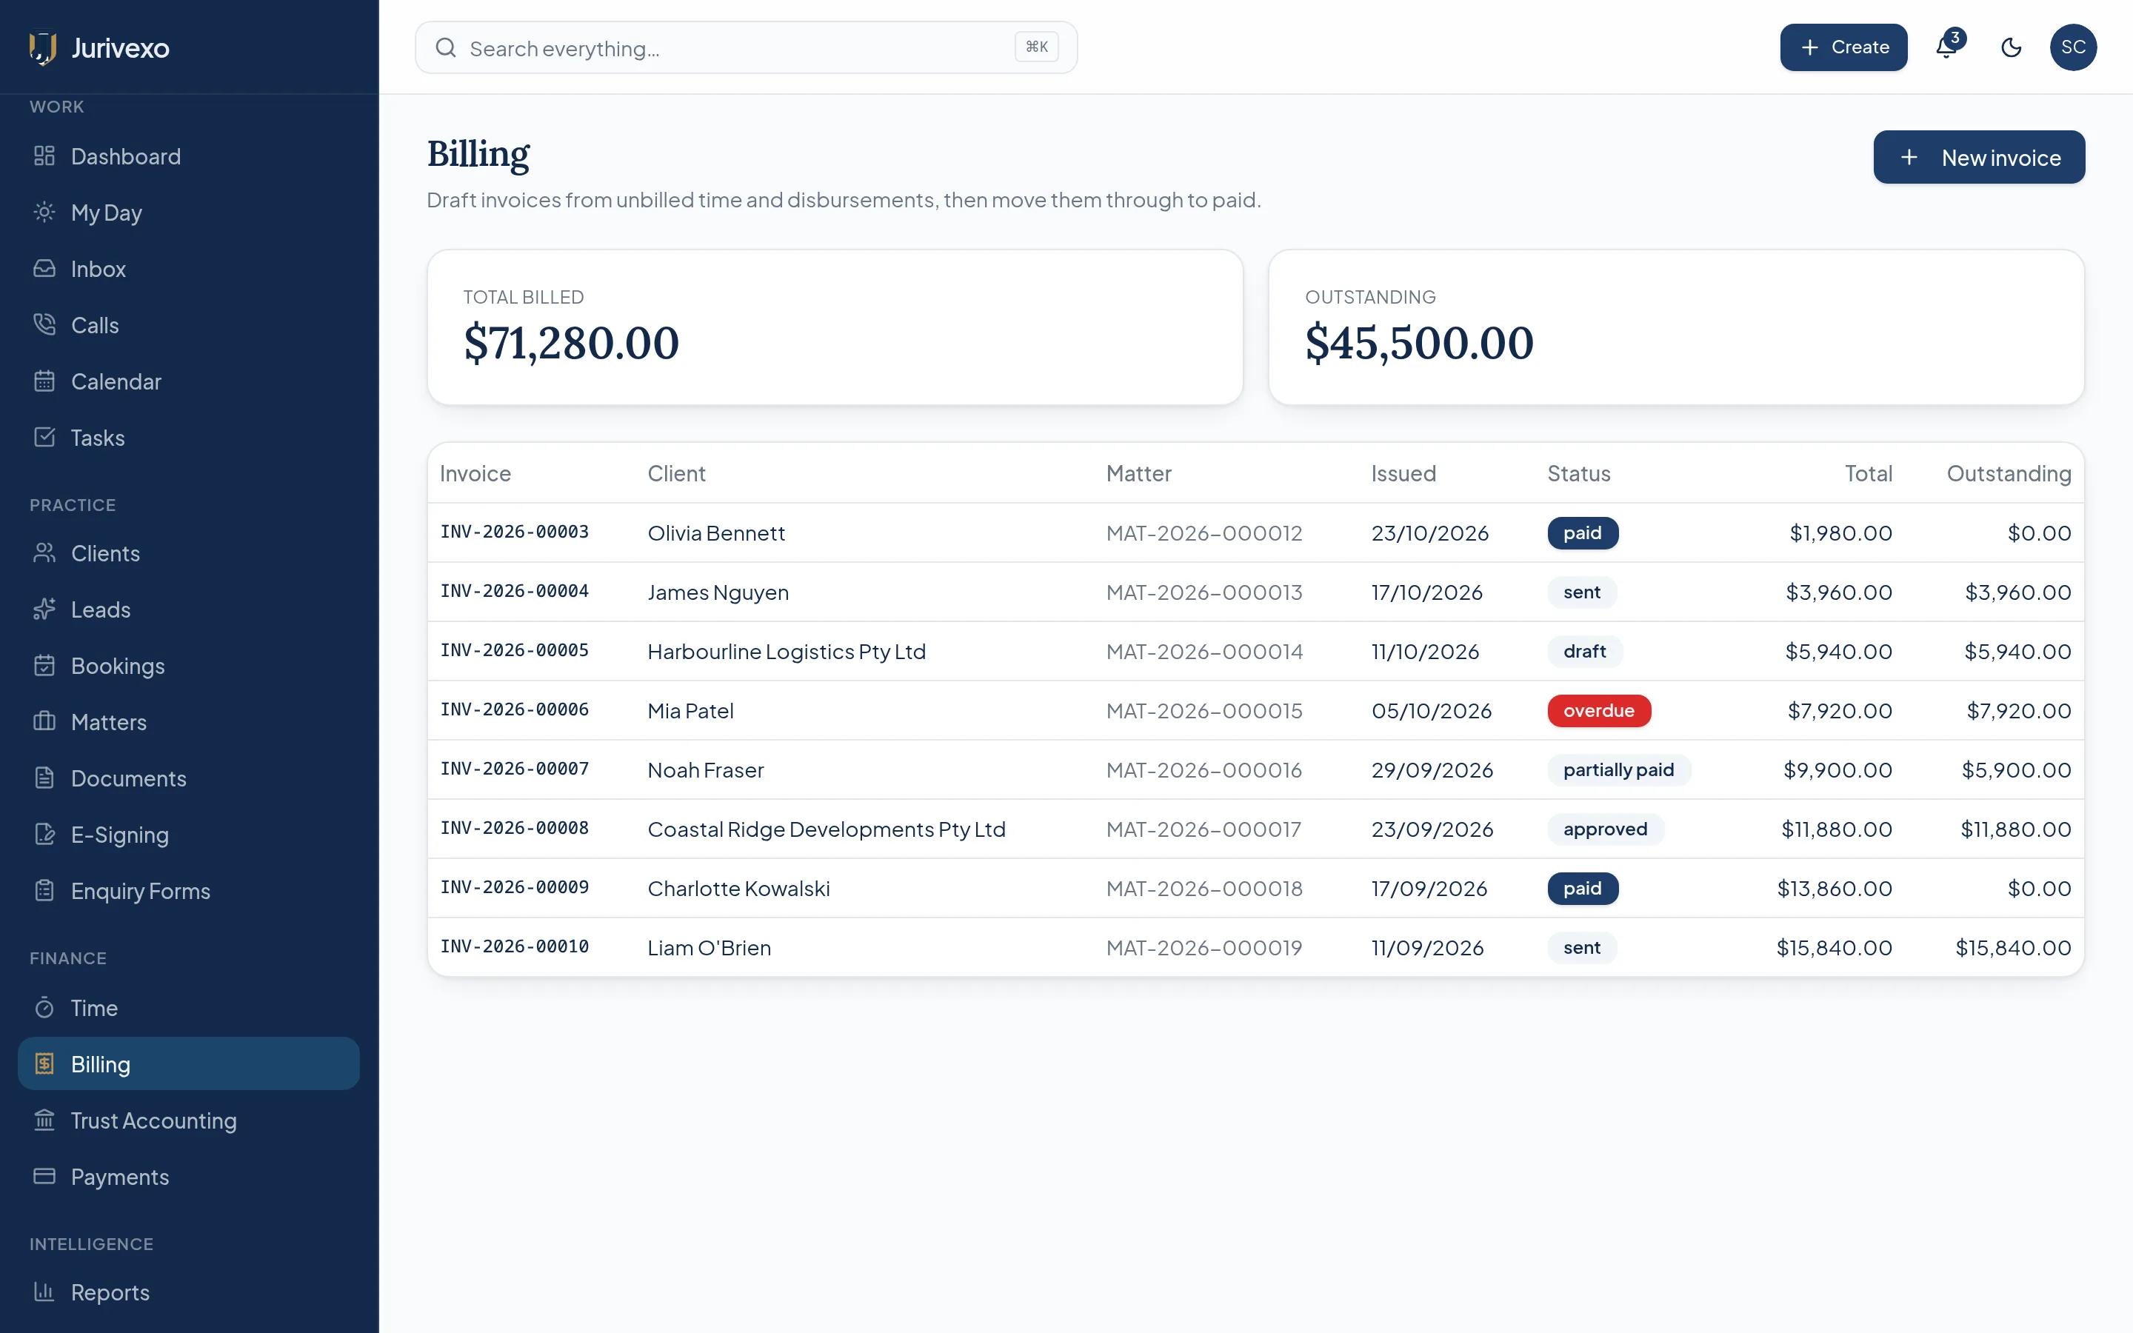This screenshot has height=1333, width=2133.
Task: Click the Status column header
Action: coord(1578,473)
